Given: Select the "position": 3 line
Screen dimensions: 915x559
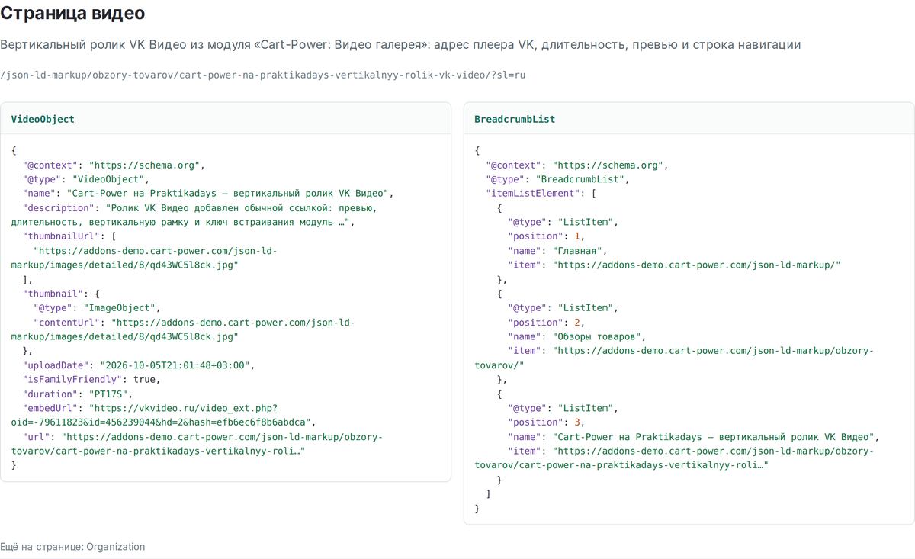Looking at the screenshot, I should [547, 422].
